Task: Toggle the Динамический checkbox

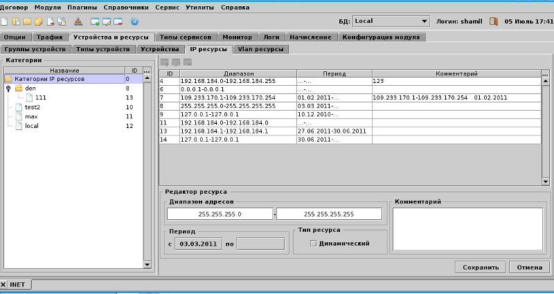Action: 314,244
